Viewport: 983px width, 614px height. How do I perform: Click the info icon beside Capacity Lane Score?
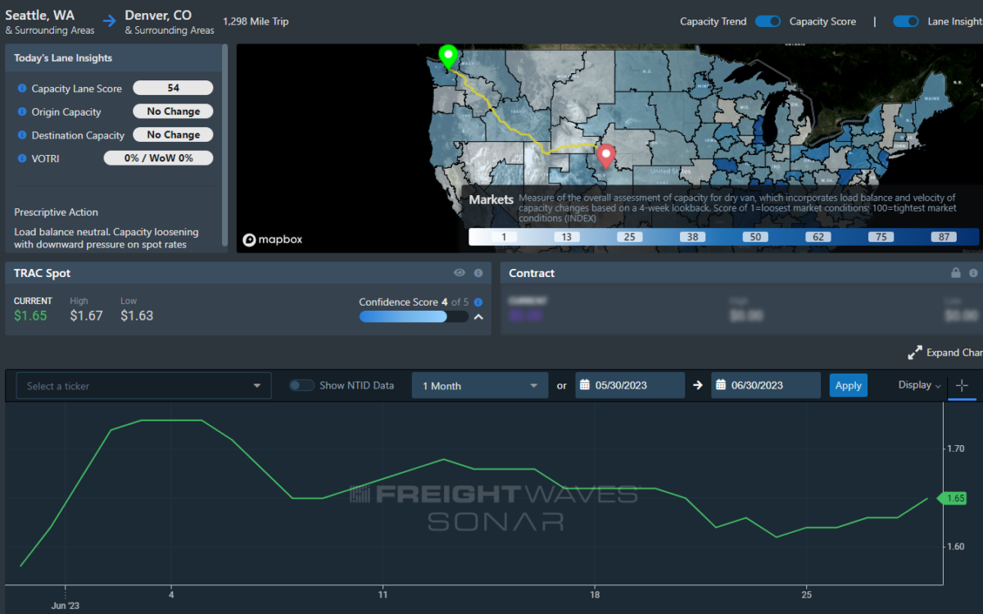(x=21, y=89)
